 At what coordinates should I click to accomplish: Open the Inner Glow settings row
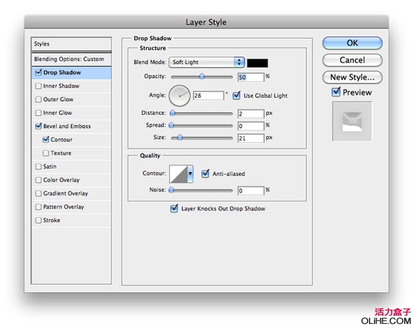click(71, 113)
